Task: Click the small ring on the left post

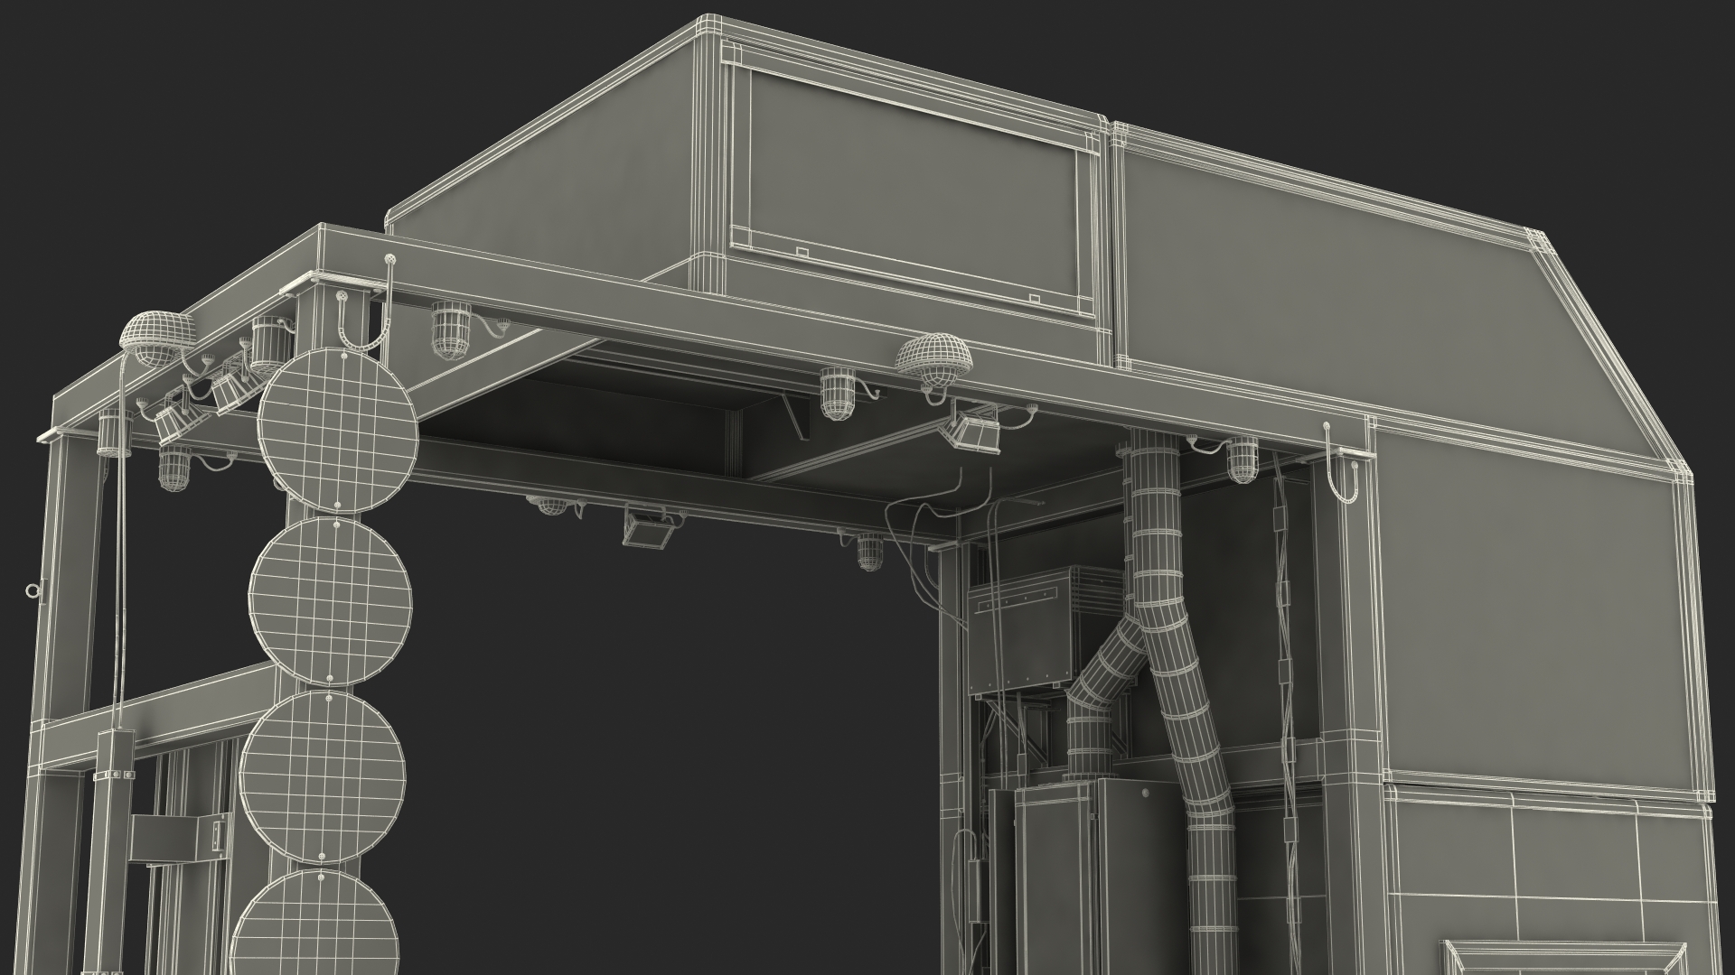Action: [33, 592]
